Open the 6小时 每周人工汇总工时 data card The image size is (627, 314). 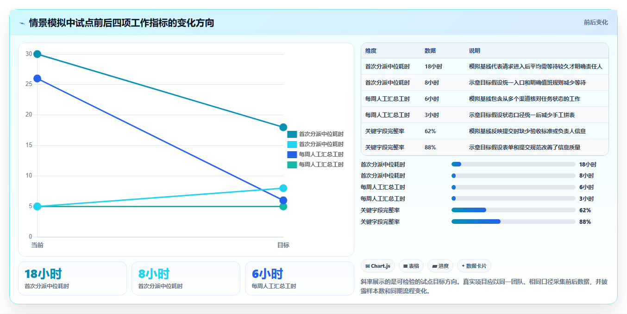tap(300, 278)
